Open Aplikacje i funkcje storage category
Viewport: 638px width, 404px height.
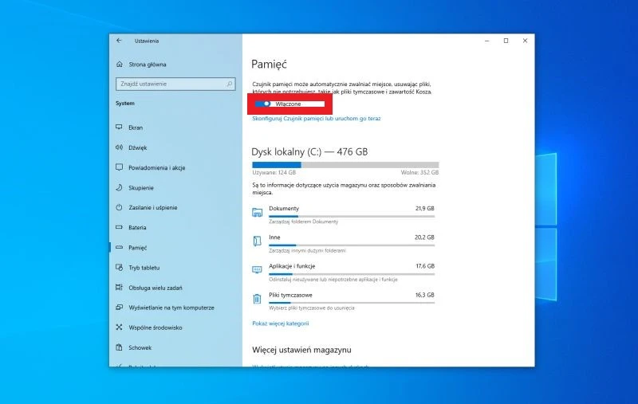coord(344,273)
